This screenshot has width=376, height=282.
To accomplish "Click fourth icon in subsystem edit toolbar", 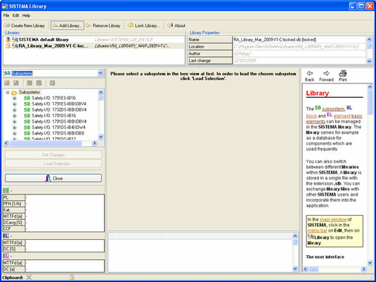I will 39,83.
